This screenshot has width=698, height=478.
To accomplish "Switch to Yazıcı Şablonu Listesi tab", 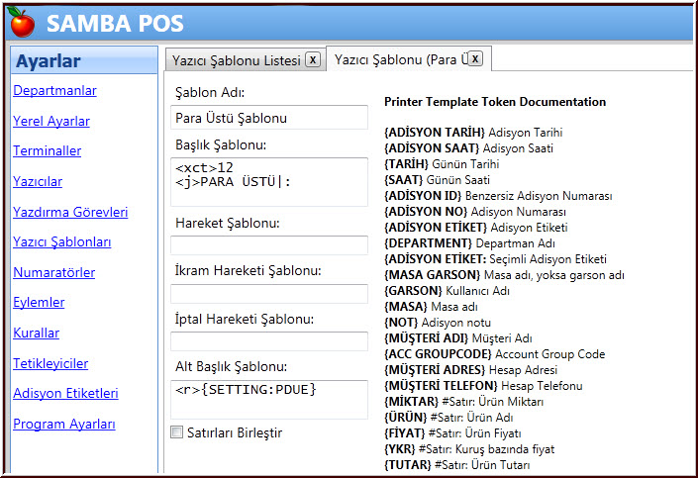I will (236, 60).
